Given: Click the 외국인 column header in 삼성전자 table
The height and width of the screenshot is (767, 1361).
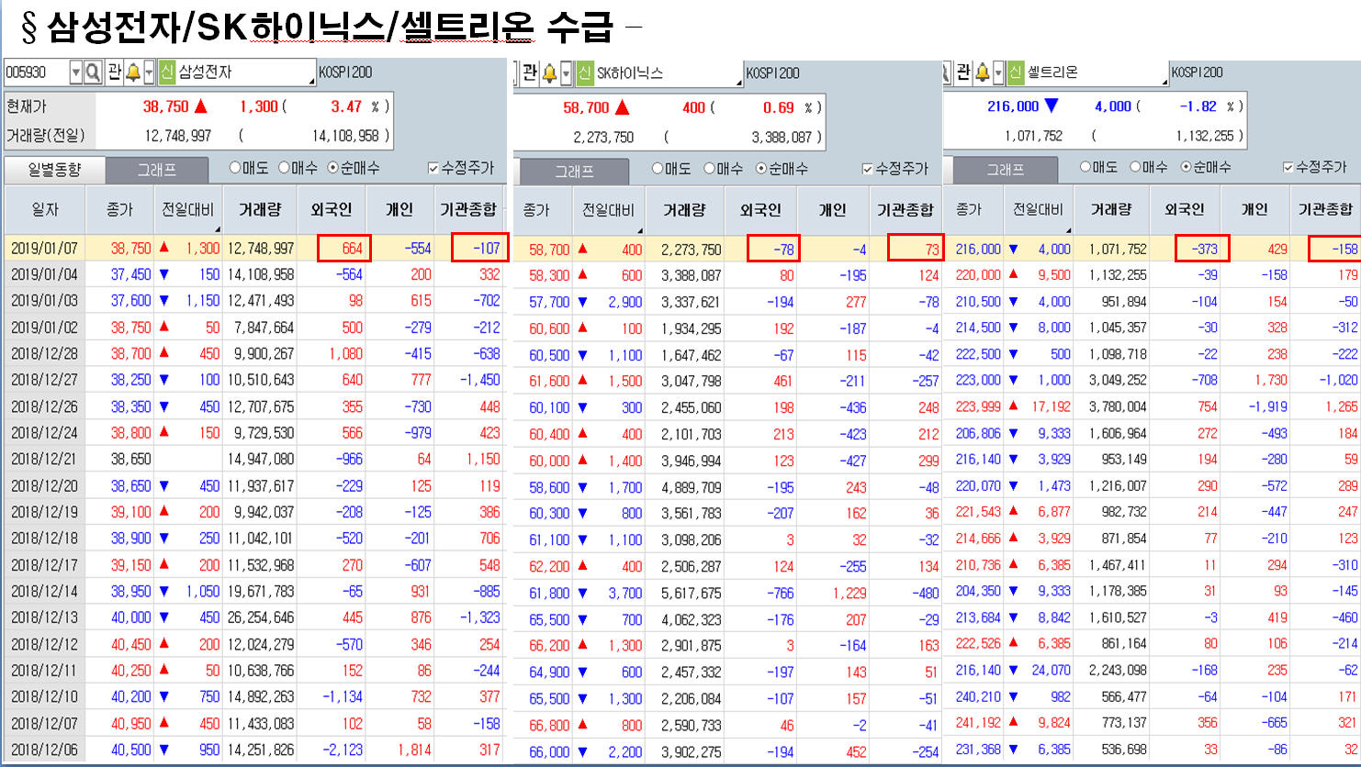Looking at the screenshot, I should [332, 210].
